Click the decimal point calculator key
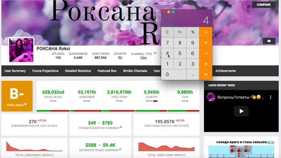The height and width of the screenshot is (158, 281). click(x=193, y=75)
